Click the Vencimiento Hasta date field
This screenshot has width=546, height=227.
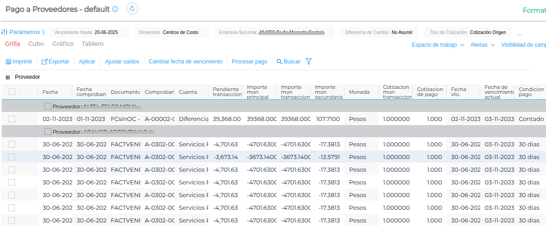tap(106, 32)
